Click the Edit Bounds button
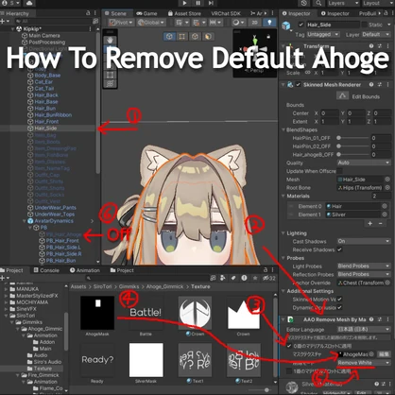The image size is (395, 395). pos(343,95)
